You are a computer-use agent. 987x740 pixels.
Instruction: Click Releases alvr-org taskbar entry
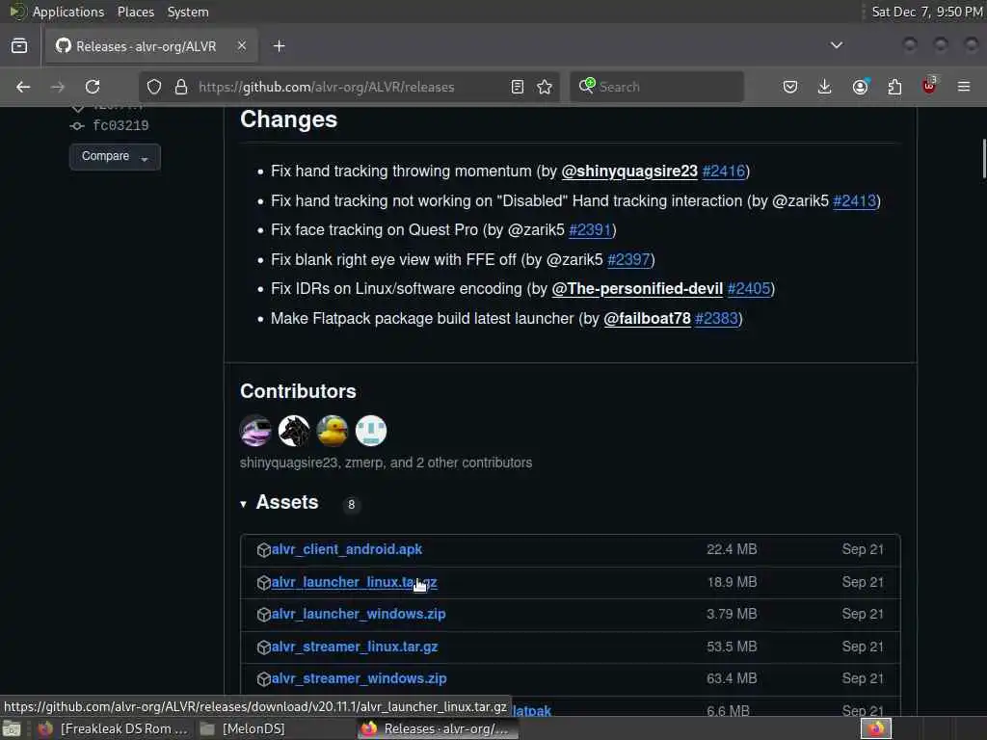pos(437,728)
